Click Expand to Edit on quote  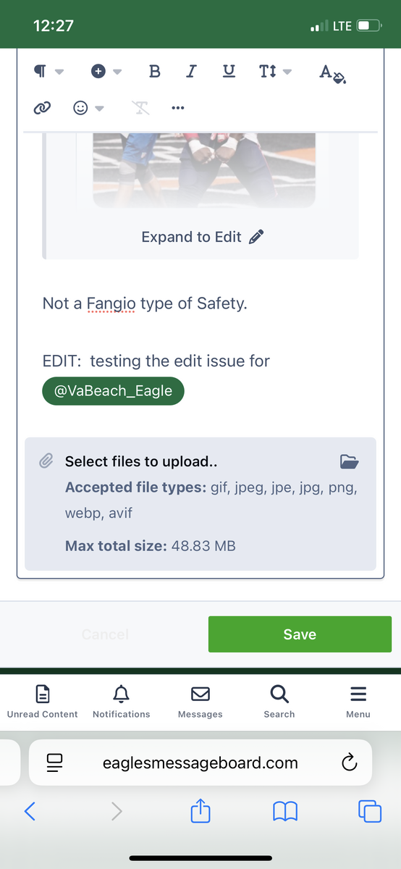(203, 237)
